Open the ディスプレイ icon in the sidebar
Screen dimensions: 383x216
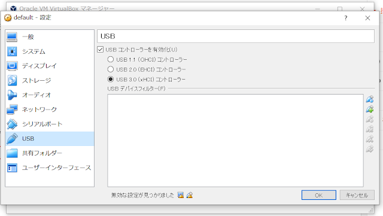tap(12, 66)
